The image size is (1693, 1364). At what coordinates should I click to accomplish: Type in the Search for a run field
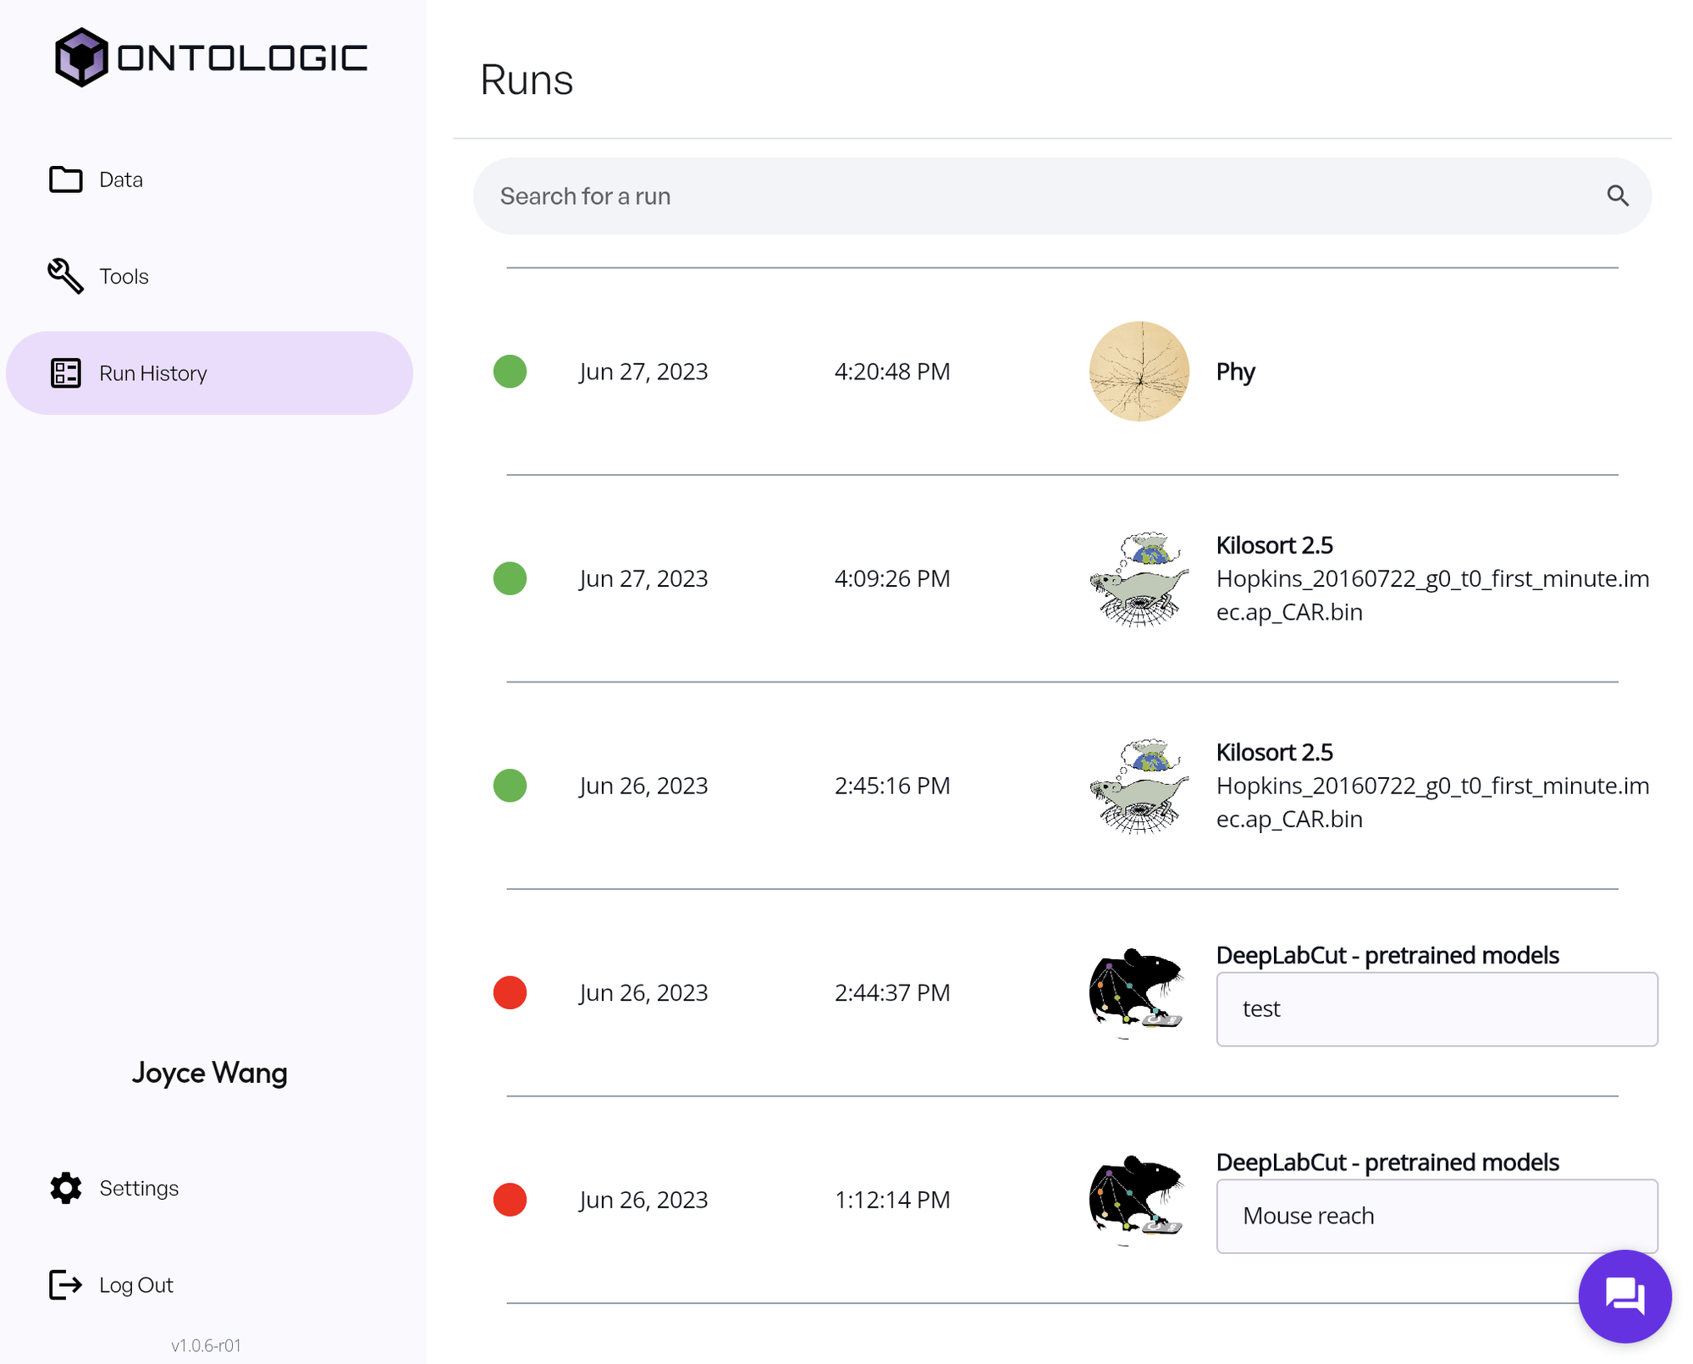click(1016, 196)
